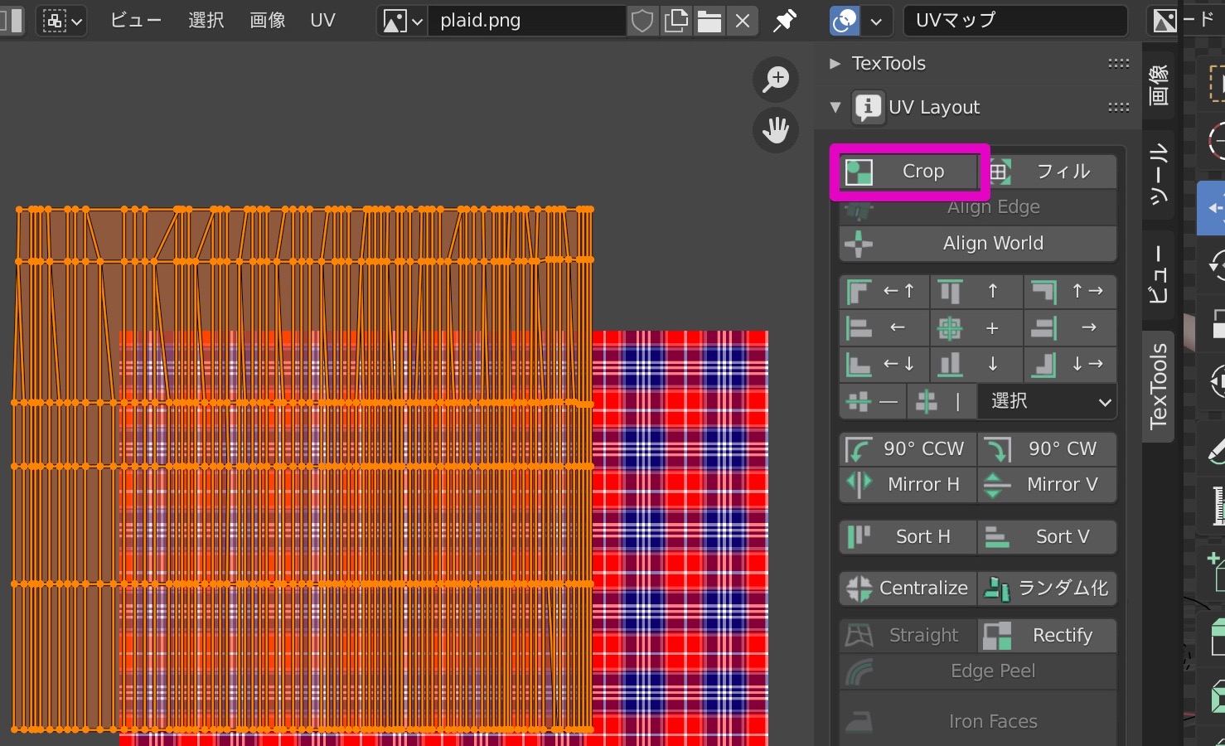Activate the Rectify tool icon
The width and height of the screenshot is (1225, 746).
(997, 635)
